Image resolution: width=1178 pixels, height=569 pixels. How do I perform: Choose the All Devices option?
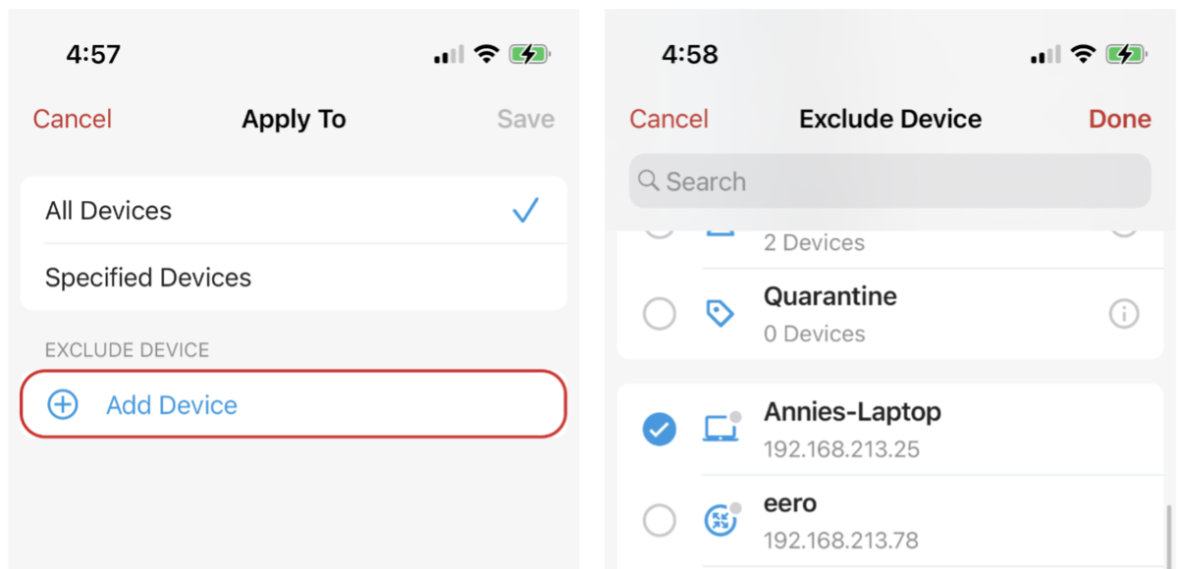click(294, 210)
